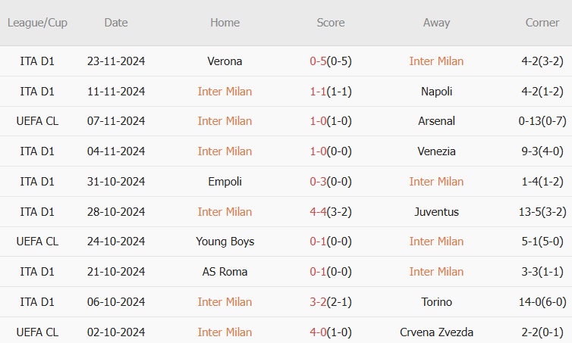The image size is (572, 343).
Task: Select Inter Milan in 23-11-2024 row
Action: click(x=436, y=61)
